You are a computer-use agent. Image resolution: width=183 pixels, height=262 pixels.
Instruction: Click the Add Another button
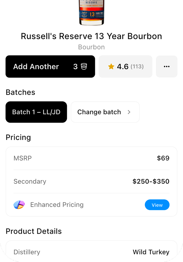[x=36, y=66]
